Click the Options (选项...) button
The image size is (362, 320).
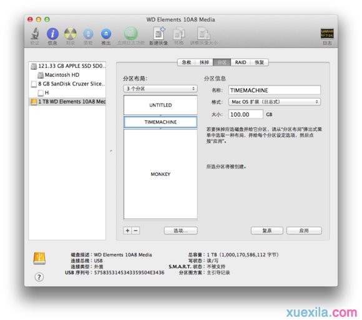[181, 230]
